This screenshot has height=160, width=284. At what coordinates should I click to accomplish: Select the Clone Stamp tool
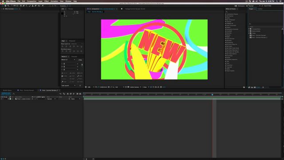[32, 6]
